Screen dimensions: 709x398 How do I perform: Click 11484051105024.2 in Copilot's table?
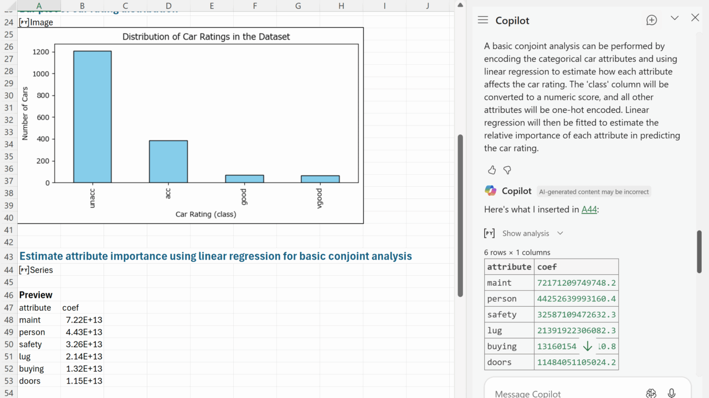(x=576, y=363)
